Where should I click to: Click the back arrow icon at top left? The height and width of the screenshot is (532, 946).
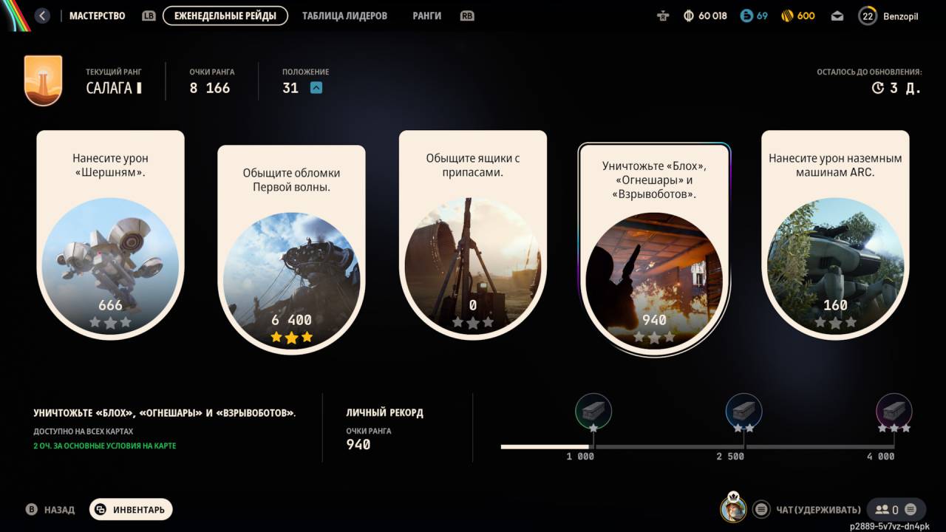tap(42, 16)
